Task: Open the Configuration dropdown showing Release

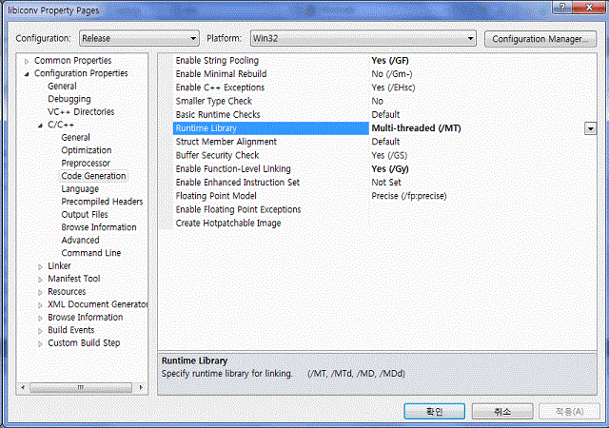Action: coord(139,38)
